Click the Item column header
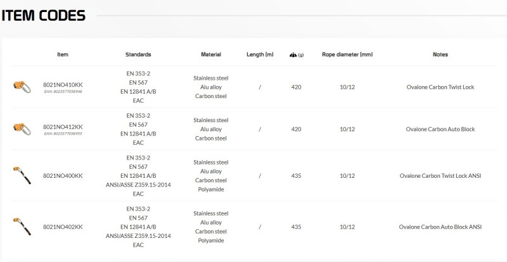This screenshot has width=507, height=262. click(x=63, y=54)
